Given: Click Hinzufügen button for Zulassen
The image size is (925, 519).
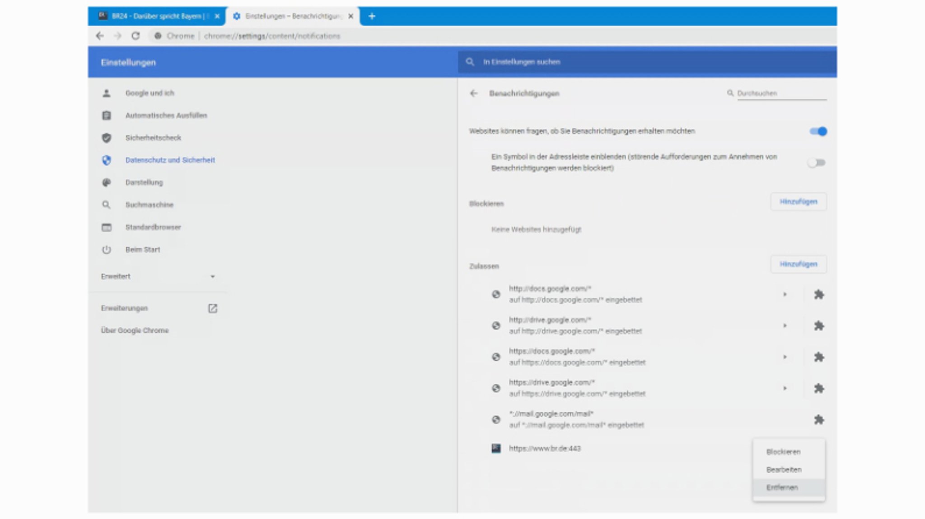Looking at the screenshot, I should click(799, 264).
